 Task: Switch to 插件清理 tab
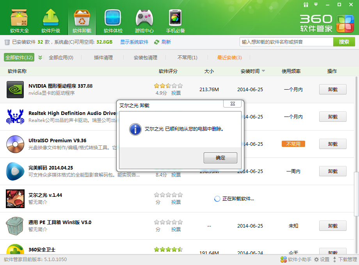coord(103,58)
